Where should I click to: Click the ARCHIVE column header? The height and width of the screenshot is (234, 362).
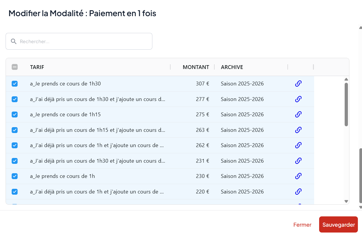pyautogui.click(x=232, y=67)
